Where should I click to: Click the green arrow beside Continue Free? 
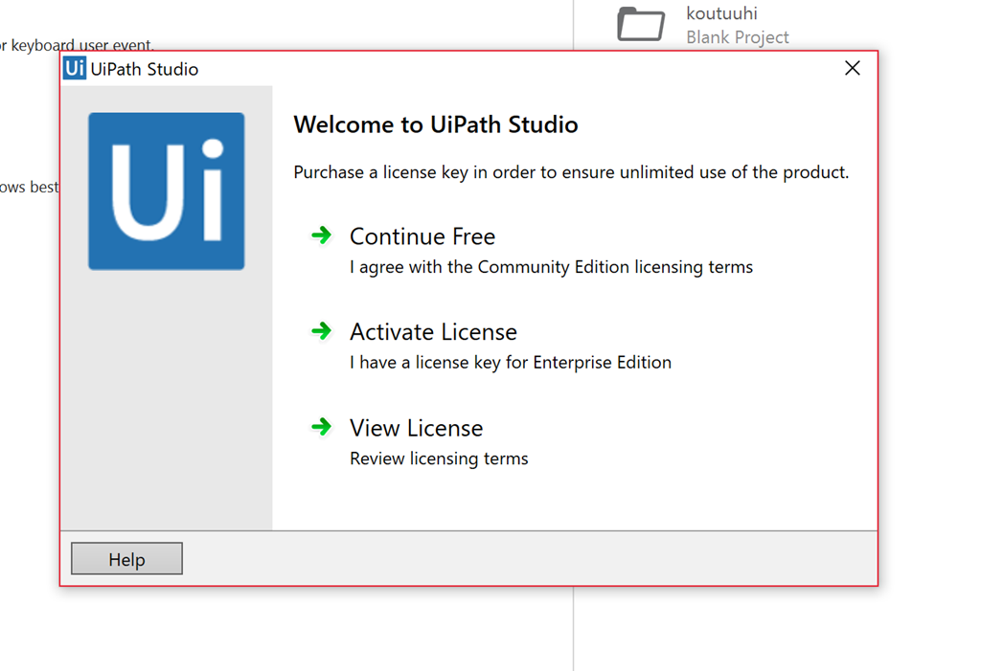pyautogui.click(x=322, y=235)
